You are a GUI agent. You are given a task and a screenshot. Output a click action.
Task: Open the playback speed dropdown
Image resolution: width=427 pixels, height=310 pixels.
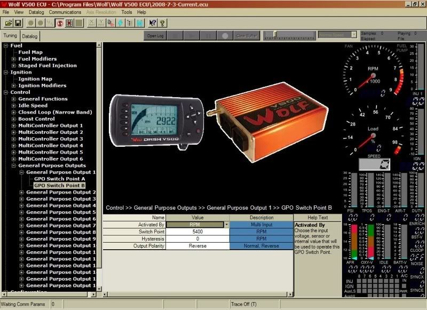[354, 35]
